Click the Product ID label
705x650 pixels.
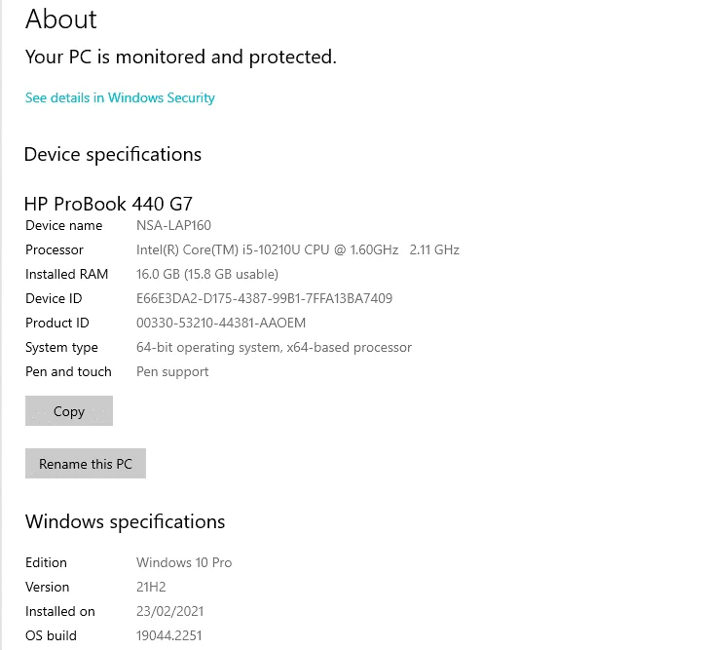coord(57,323)
